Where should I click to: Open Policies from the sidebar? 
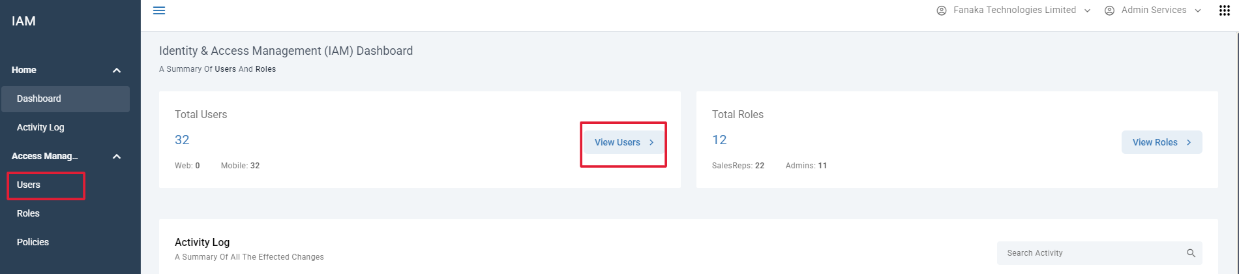click(33, 242)
